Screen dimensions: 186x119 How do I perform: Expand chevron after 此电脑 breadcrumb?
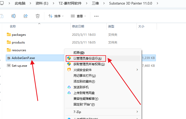click(x=30, y=3)
